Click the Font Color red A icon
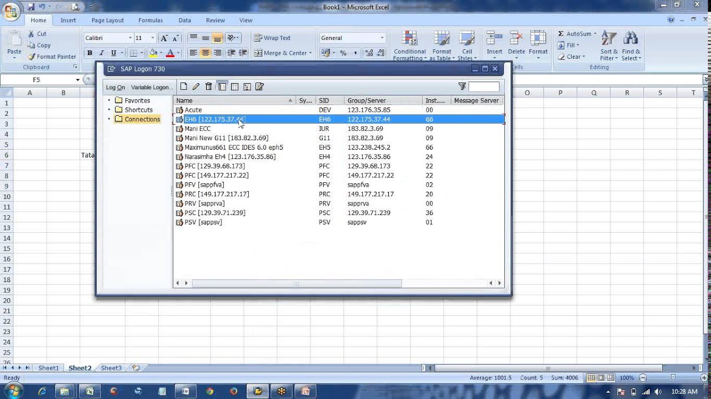Image resolution: width=711 pixels, height=399 pixels. pyautogui.click(x=170, y=53)
